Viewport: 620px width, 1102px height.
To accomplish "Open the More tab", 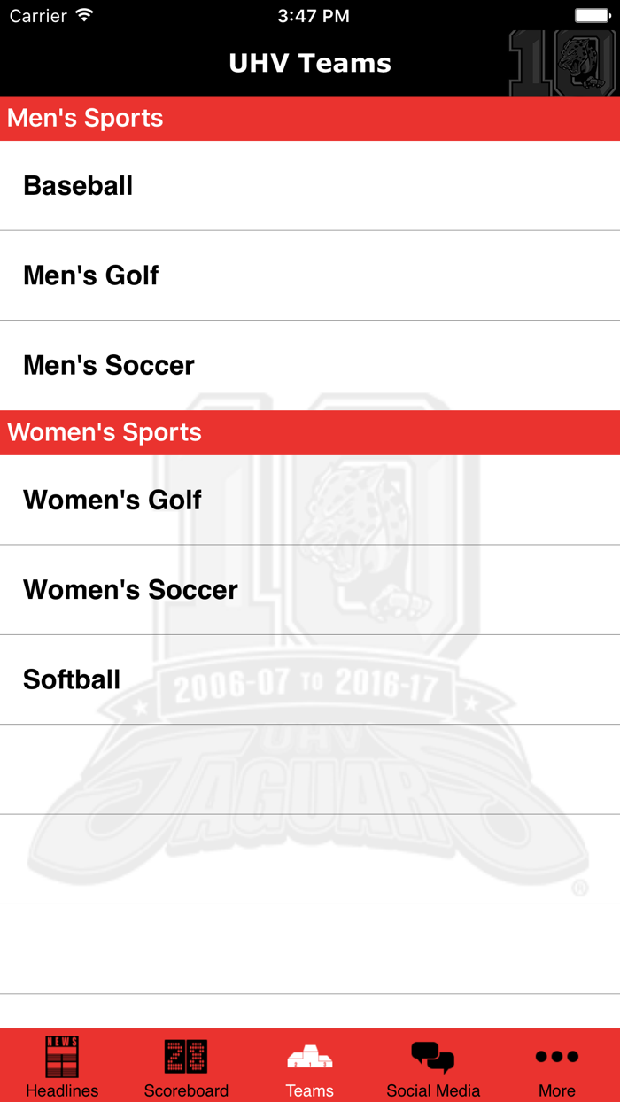I will (x=556, y=1065).
